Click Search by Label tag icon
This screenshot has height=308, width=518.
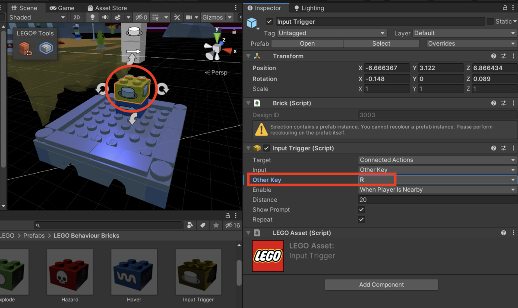(x=203, y=225)
